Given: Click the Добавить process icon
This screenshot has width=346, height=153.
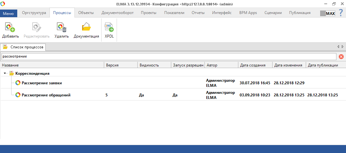Looking at the screenshot, I should tap(10, 28).
